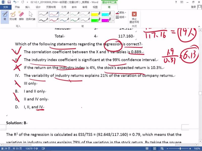Expand the pen gallery more arrow

click(113, 21)
